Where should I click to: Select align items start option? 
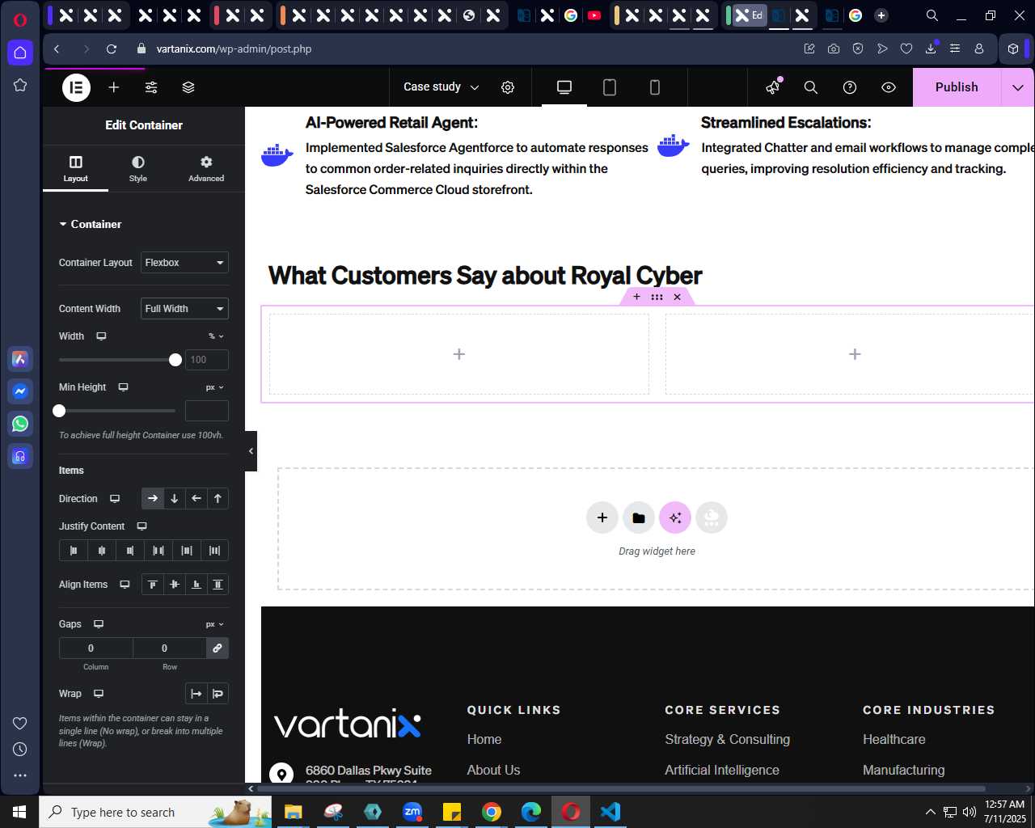point(152,585)
